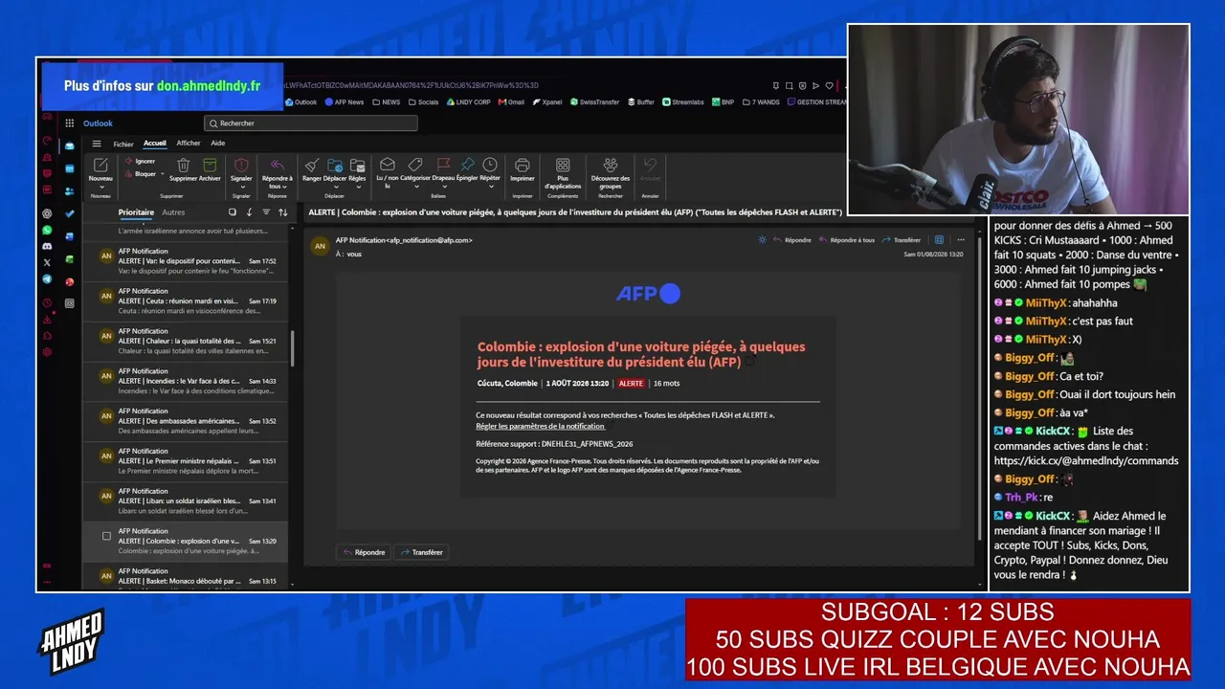The image size is (1225, 689).
Task: Toggle the navigation pane hamburger button
Action: pyautogui.click(x=97, y=144)
